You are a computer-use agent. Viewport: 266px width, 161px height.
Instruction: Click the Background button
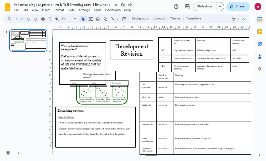[140, 18]
